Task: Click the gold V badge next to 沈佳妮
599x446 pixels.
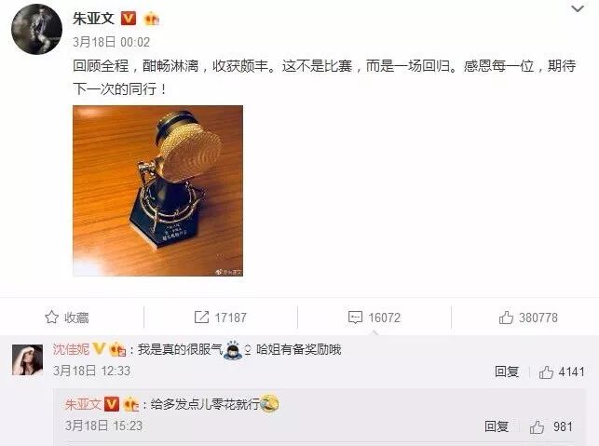Action: pos(99,348)
